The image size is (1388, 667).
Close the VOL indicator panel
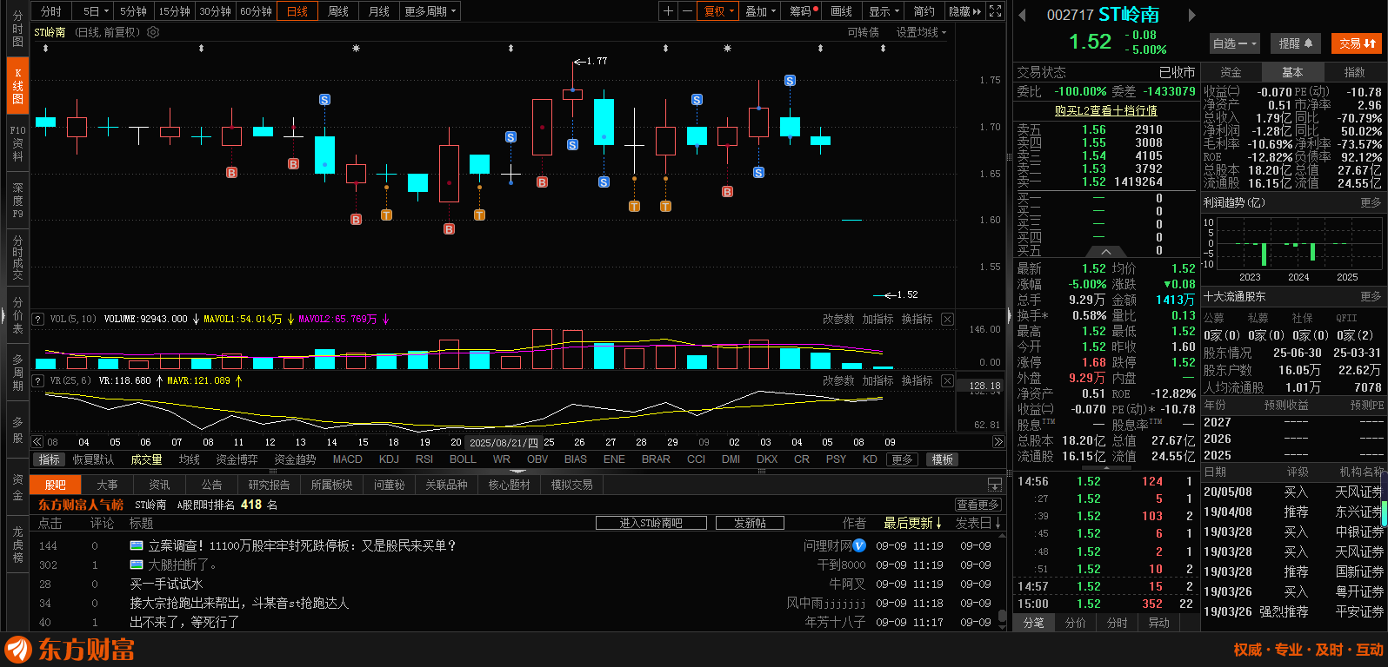tap(948, 319)
